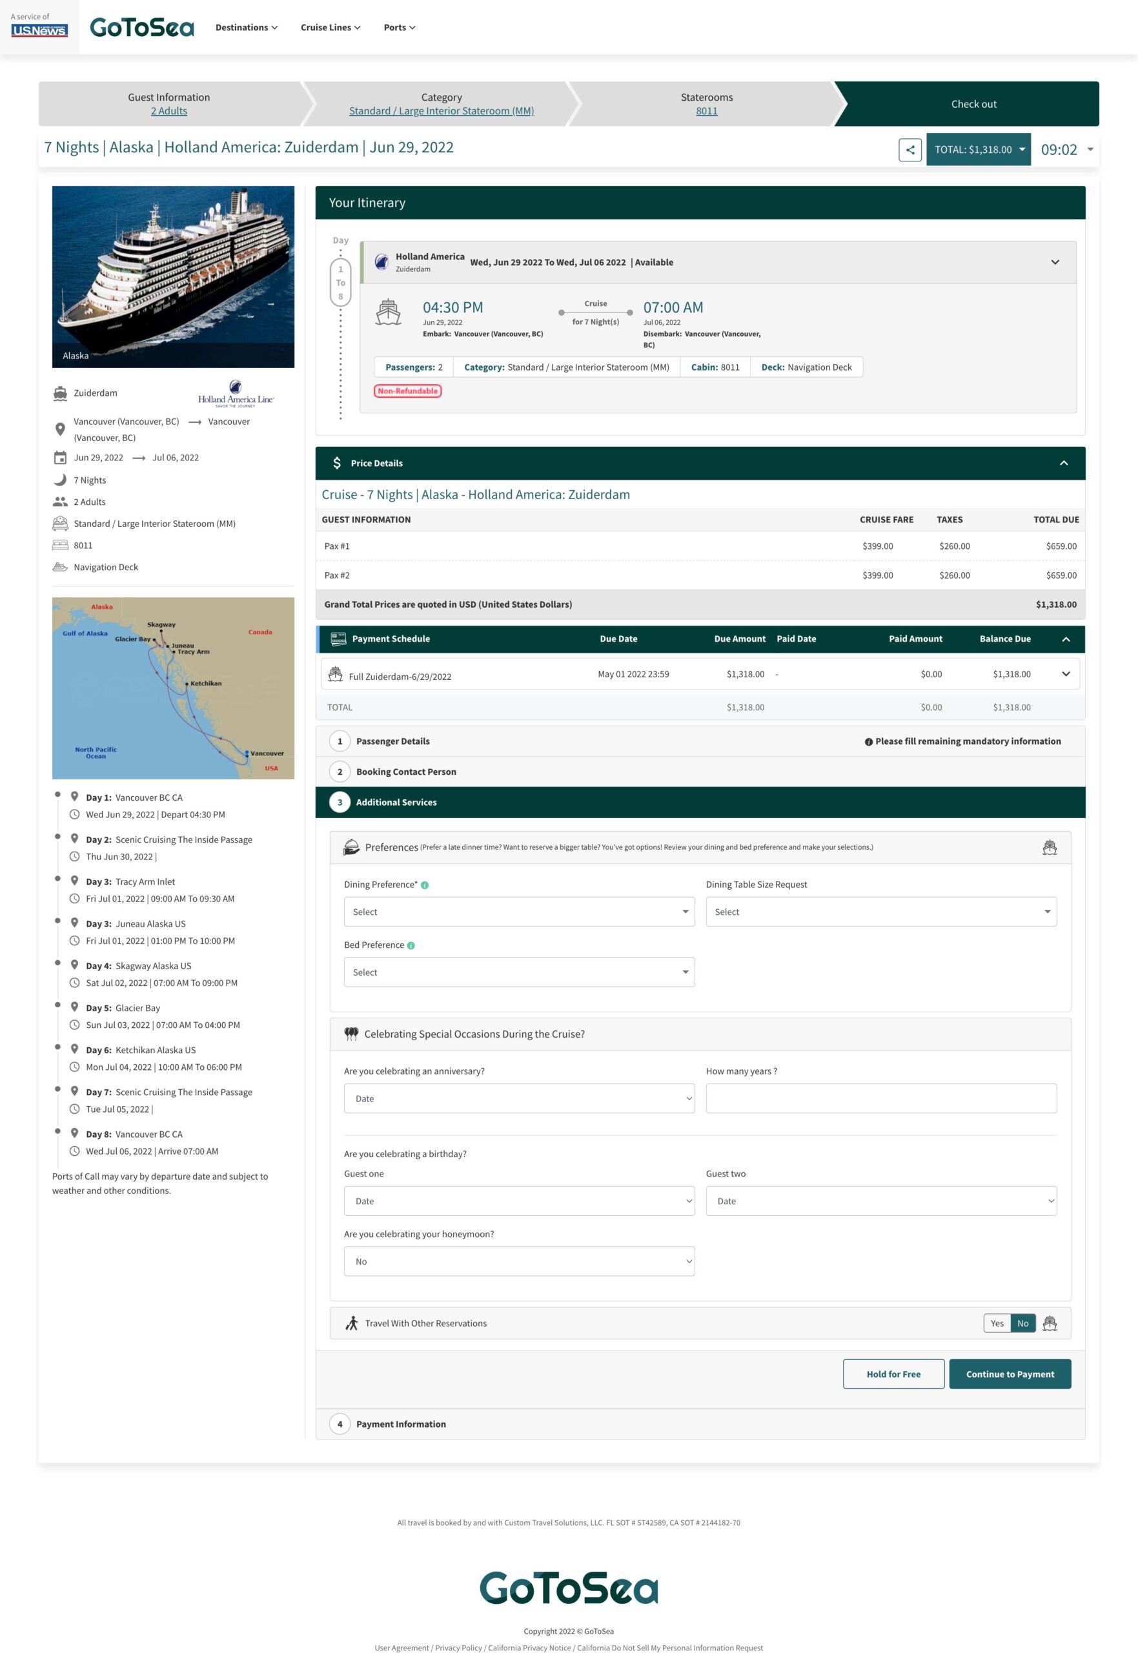Screen dimensions: 1138x1653
Task: Click the Standard / Large Interior Stateroom link
Action: point(442,110)
